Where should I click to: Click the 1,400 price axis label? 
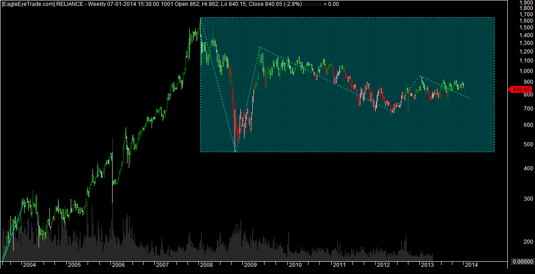coord(525,36)
